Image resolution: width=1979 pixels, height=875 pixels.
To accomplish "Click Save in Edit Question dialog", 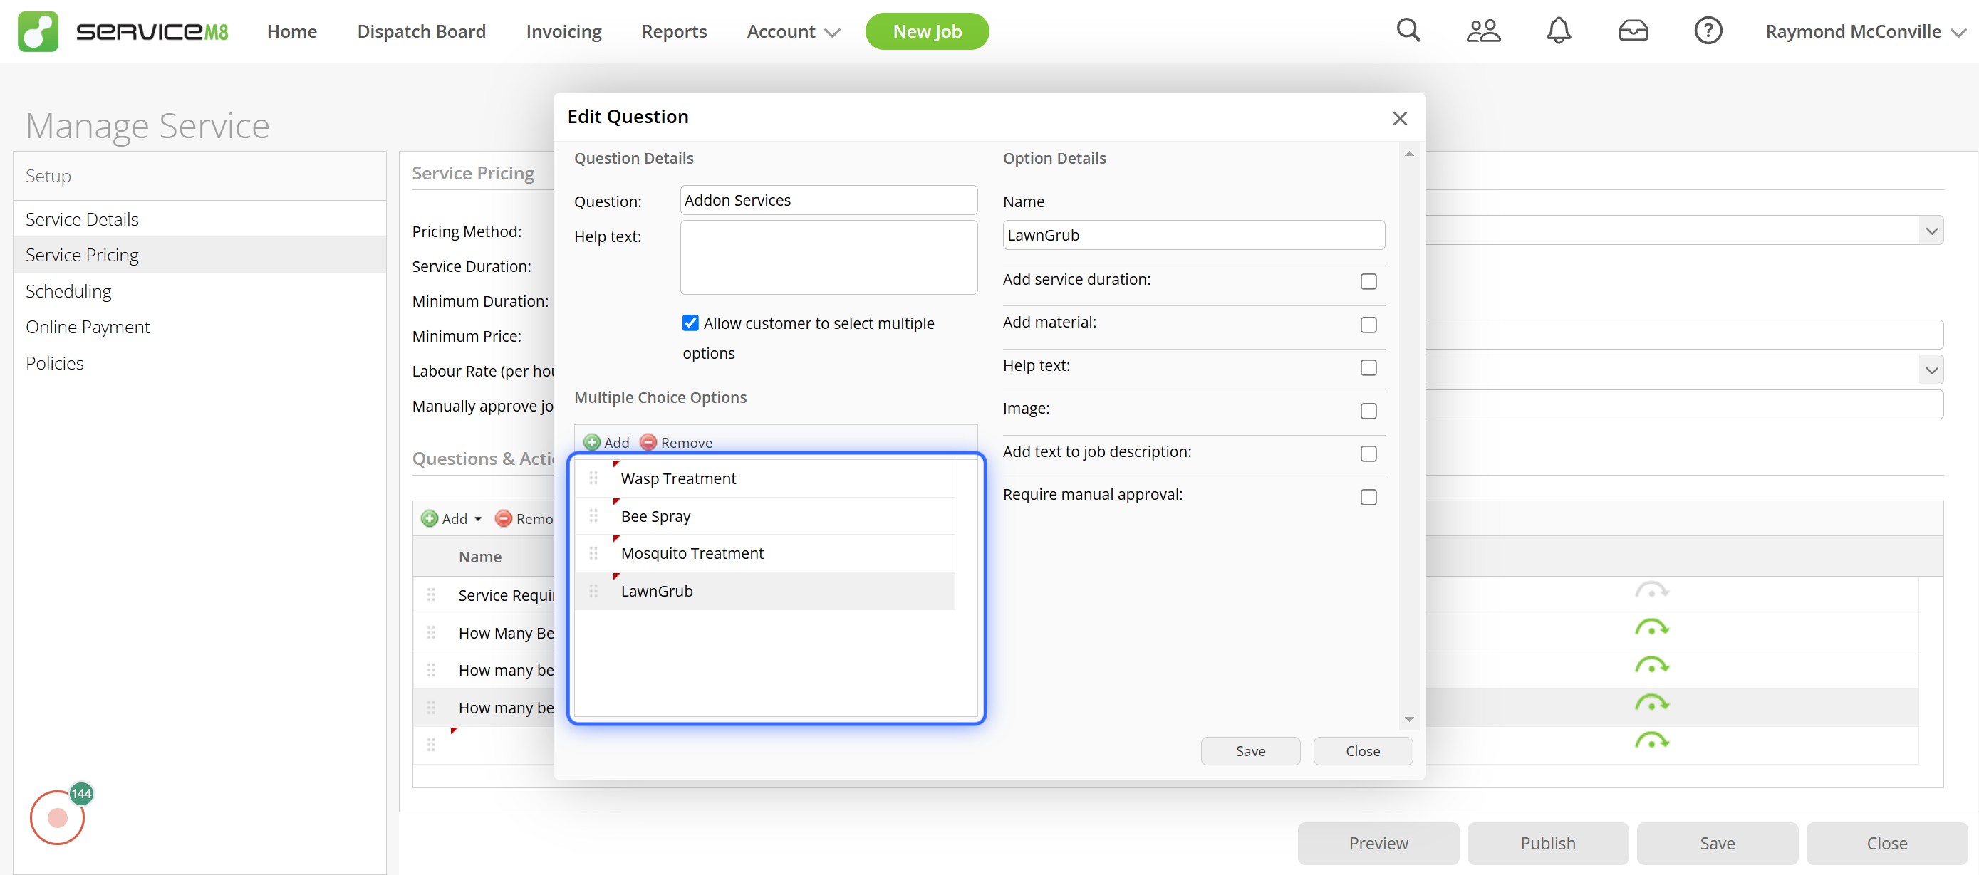I will [1250, 750].
